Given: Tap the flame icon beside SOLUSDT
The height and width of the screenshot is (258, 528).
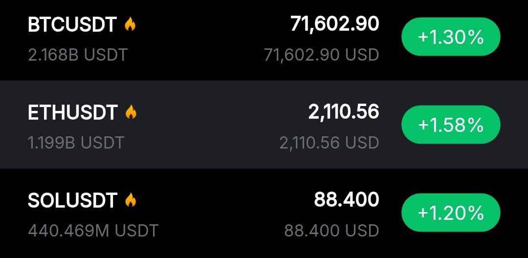Looking at the screenshot, I should tap(131, 200).
